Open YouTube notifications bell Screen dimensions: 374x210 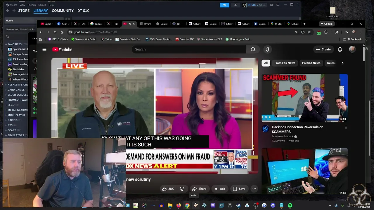pos(340,49)
